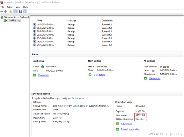Click the info icon of the 1/10/2020 backup row

click(x=35, y=24)
